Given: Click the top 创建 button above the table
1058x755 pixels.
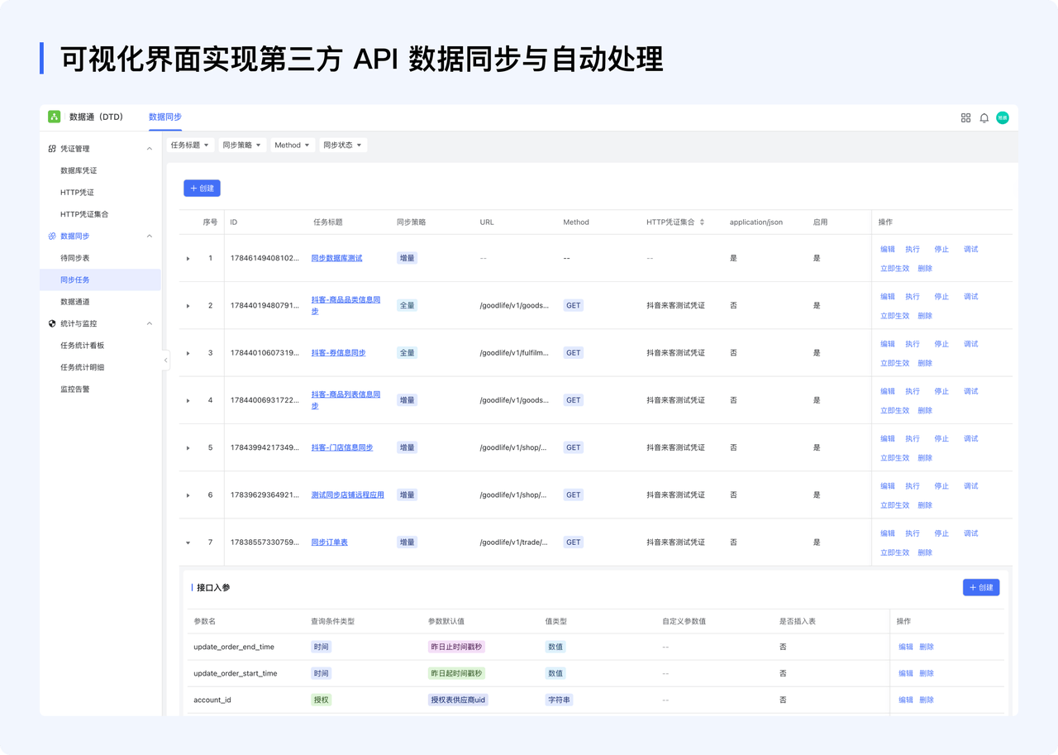Looking at the screenshot, I should 202,189.
